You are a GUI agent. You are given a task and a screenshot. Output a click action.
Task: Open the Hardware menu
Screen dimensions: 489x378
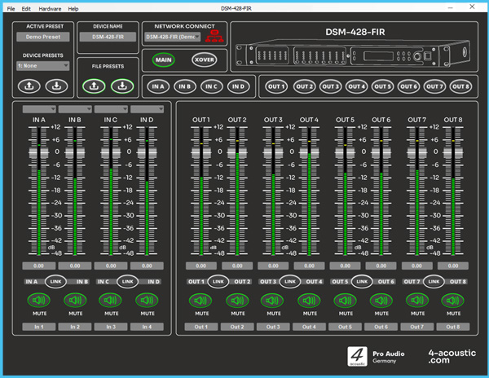50,8
